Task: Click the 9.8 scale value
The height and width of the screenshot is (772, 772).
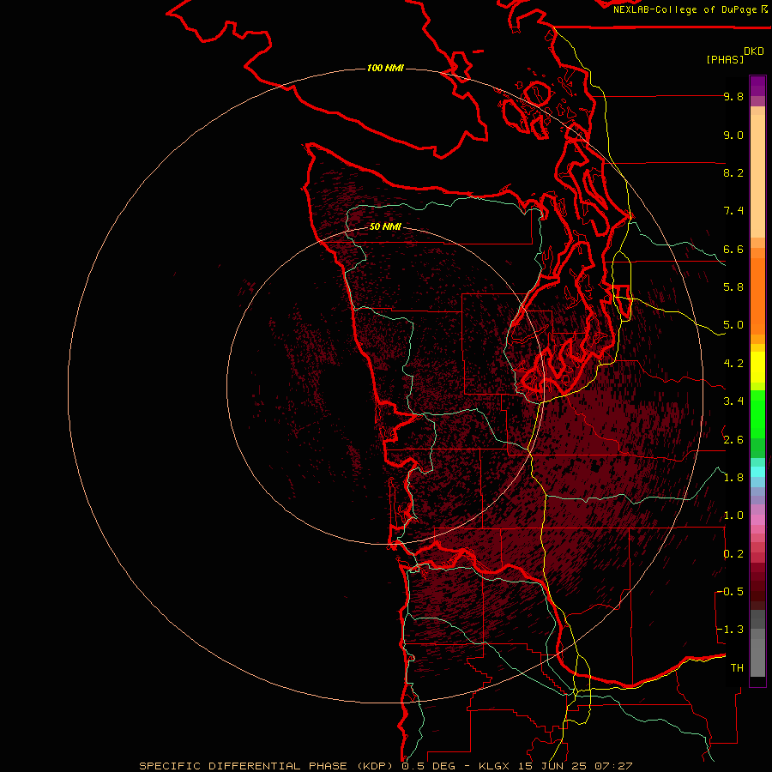Action: (733, 96)
